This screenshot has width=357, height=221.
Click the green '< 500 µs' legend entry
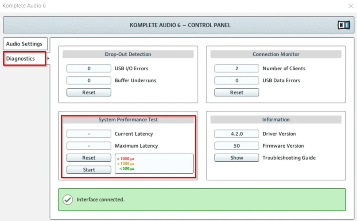127,168
